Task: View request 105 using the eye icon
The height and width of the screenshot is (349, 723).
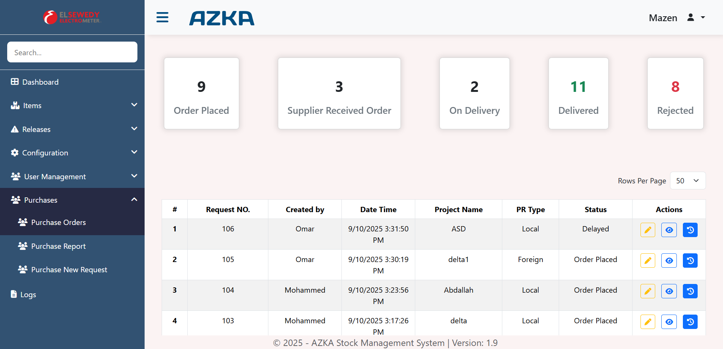Action: (x=669, y=261)
